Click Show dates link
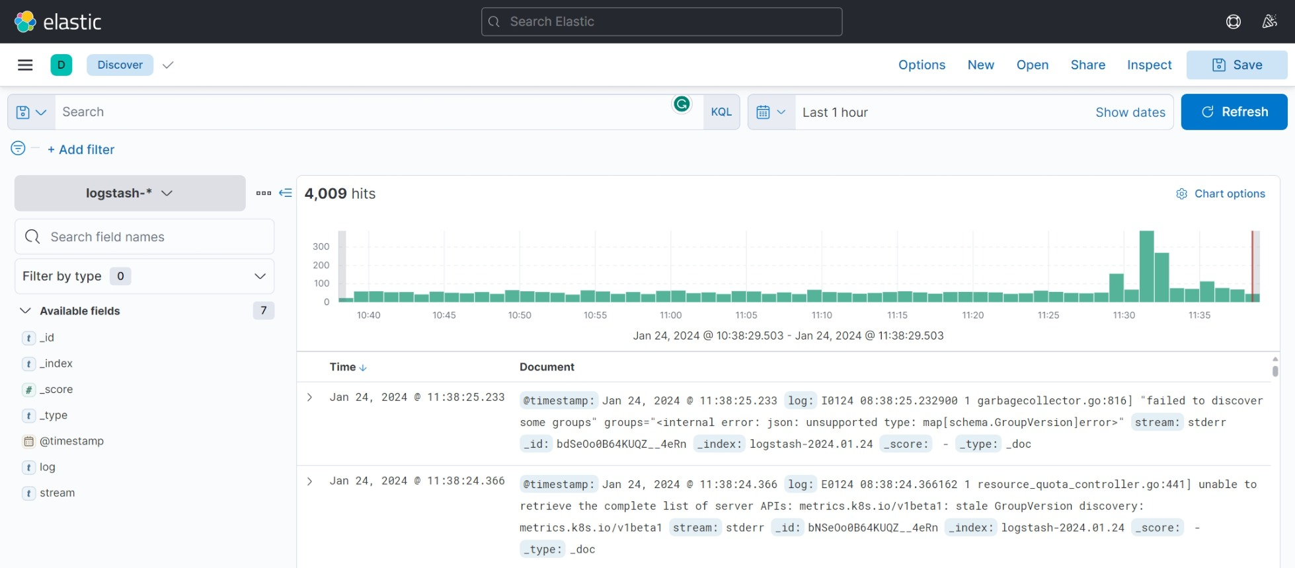Image resolution: width=1295 pixels, height=568 pixels. point(1130,112)
